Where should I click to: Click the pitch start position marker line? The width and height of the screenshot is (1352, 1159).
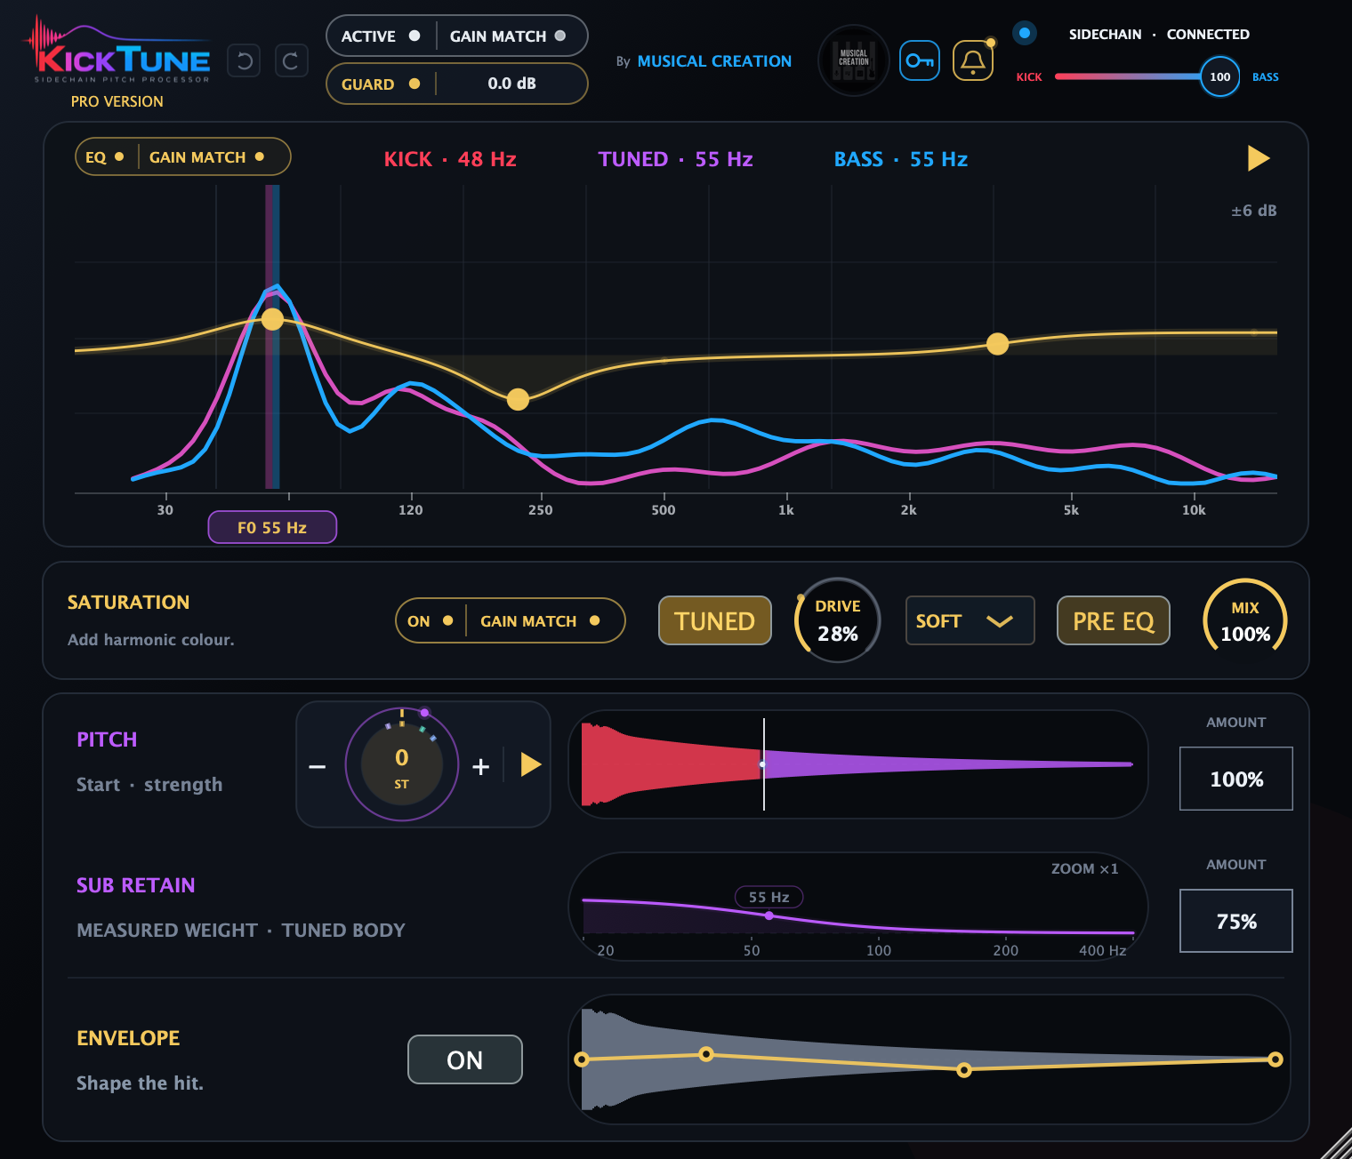(763, 764)
